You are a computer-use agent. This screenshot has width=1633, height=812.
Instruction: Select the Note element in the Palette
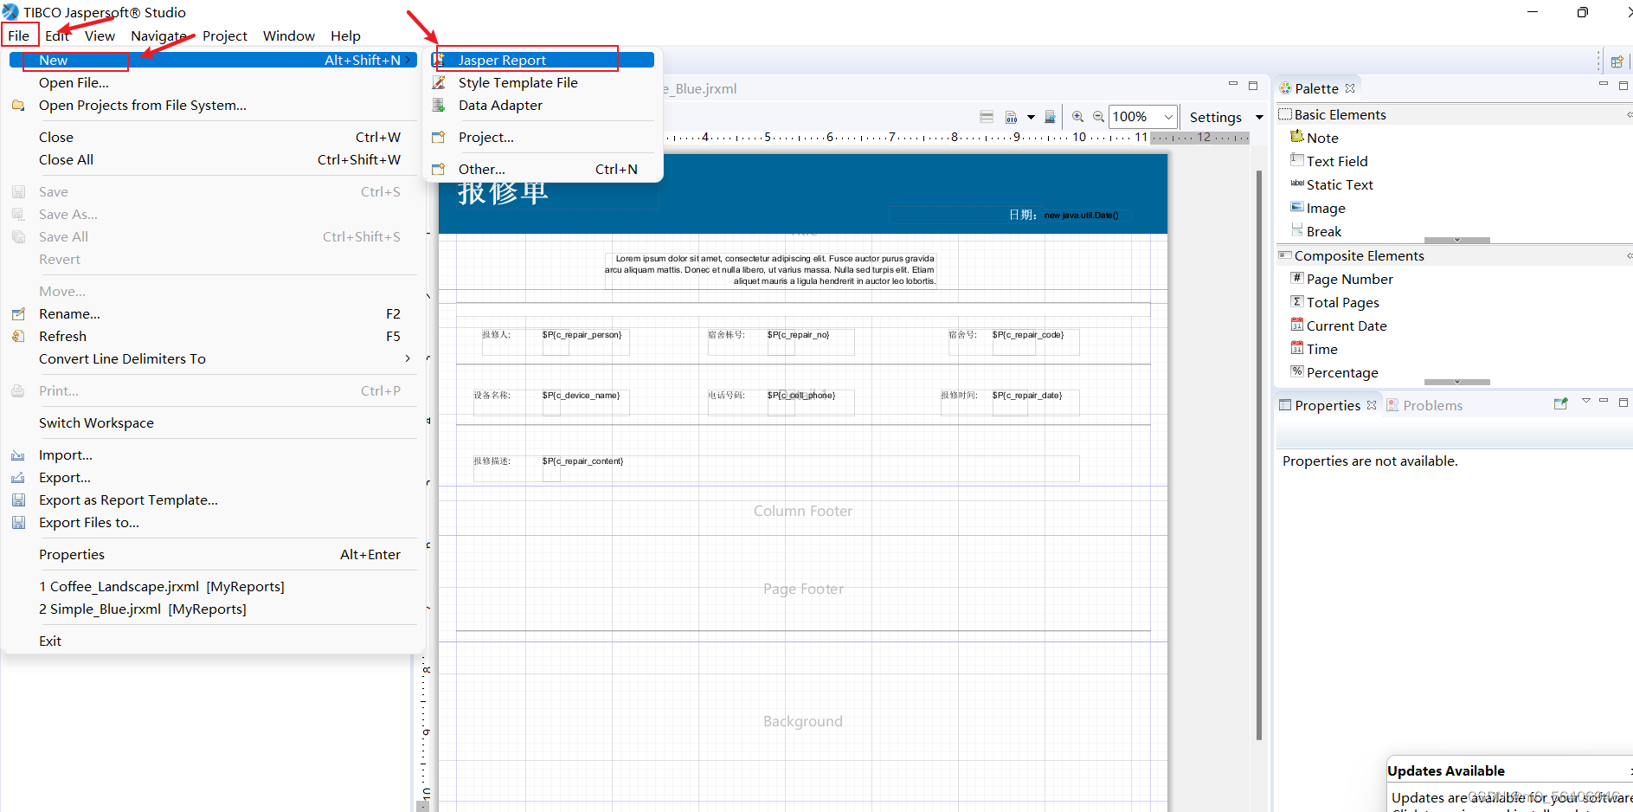[1321, 138]
